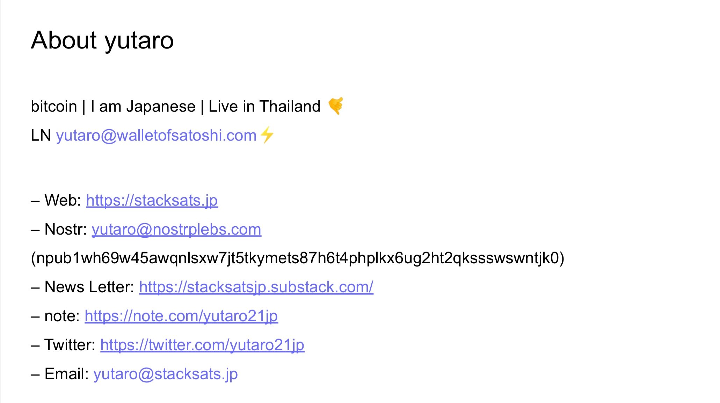
Task: Open the yutaro@nostrplebs.com Nostr link
Action: pos(176,229)
